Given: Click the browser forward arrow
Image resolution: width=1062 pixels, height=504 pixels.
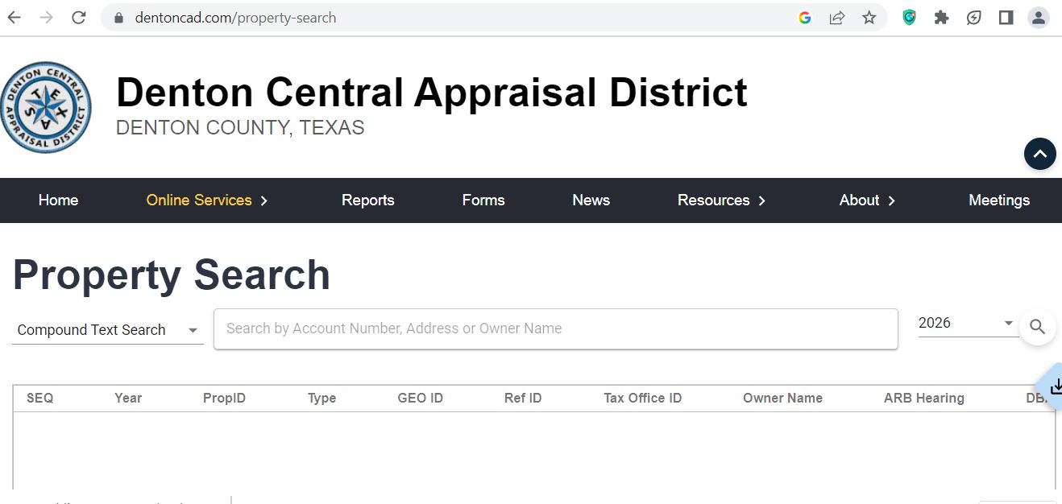Looking at the screenshot, I should [x=46, y=18].
